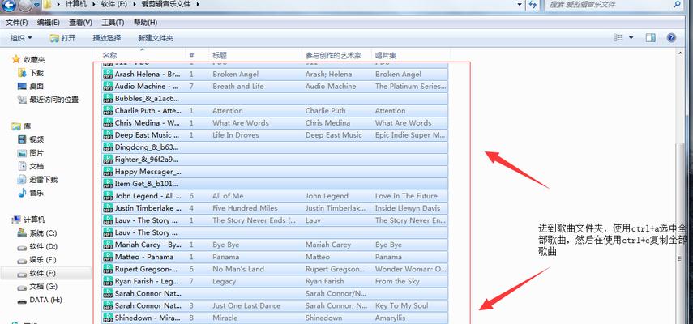The image size is (693, 324).
Task: Click the 打开 toolbar button
Action: tap(62, 38)
